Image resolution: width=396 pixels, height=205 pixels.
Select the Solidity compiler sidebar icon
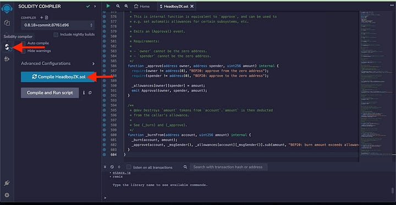7,47
